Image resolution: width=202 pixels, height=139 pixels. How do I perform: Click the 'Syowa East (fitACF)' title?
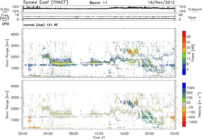pos(46,2)
